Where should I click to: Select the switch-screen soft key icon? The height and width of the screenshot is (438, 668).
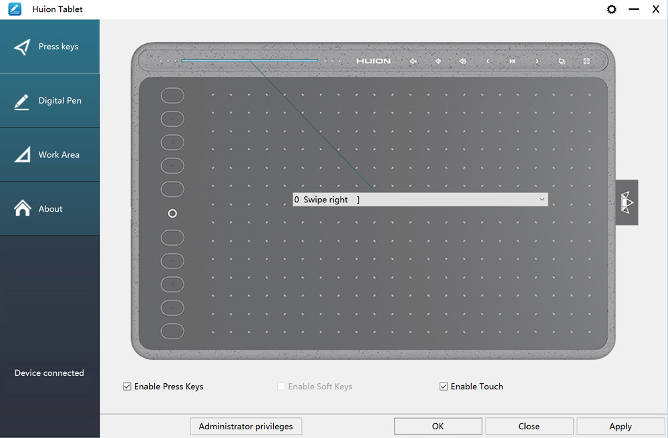point(562,61)
